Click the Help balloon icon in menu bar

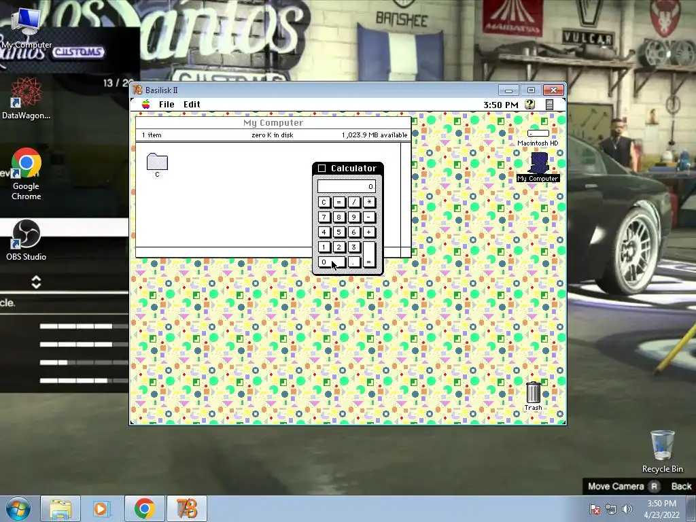(529, 104)
